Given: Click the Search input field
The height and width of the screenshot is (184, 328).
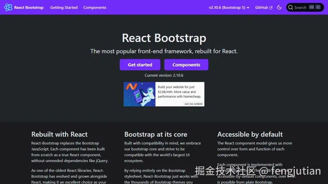Looking at the screenshot, I should pyautogui.click(x=305, y=7).
